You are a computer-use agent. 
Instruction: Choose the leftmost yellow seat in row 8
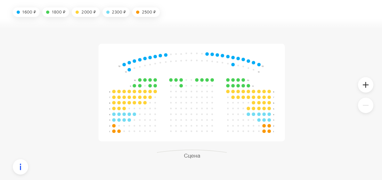(114, 92)
